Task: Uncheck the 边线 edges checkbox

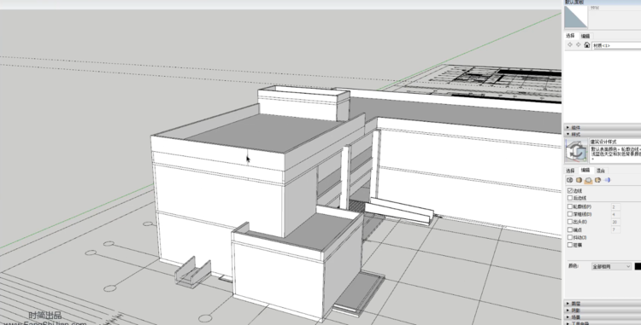Action: click(x=570, y=190)
